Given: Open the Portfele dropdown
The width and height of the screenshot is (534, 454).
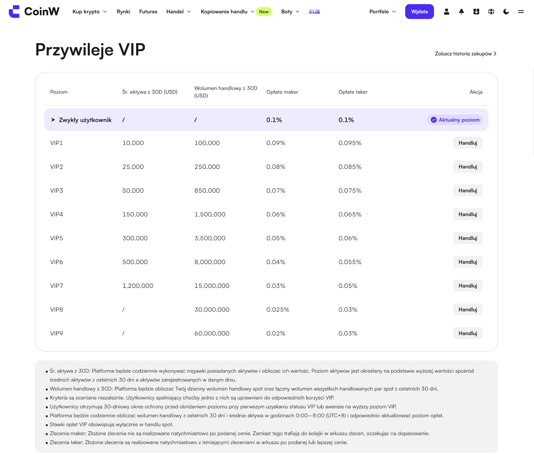Looking at the screenshot, I should coord(383,11).
